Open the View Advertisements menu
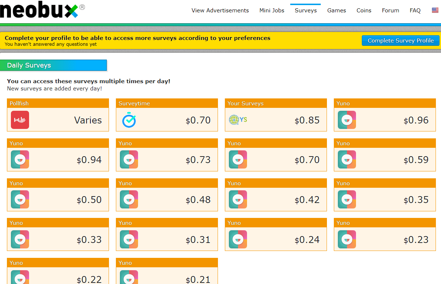Viewport: 441px width, 284px height. click(220, 11)
